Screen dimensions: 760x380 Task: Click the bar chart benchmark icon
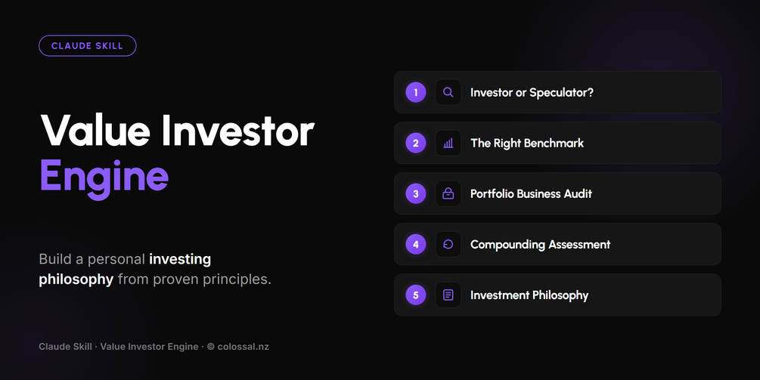pos(448,143)
